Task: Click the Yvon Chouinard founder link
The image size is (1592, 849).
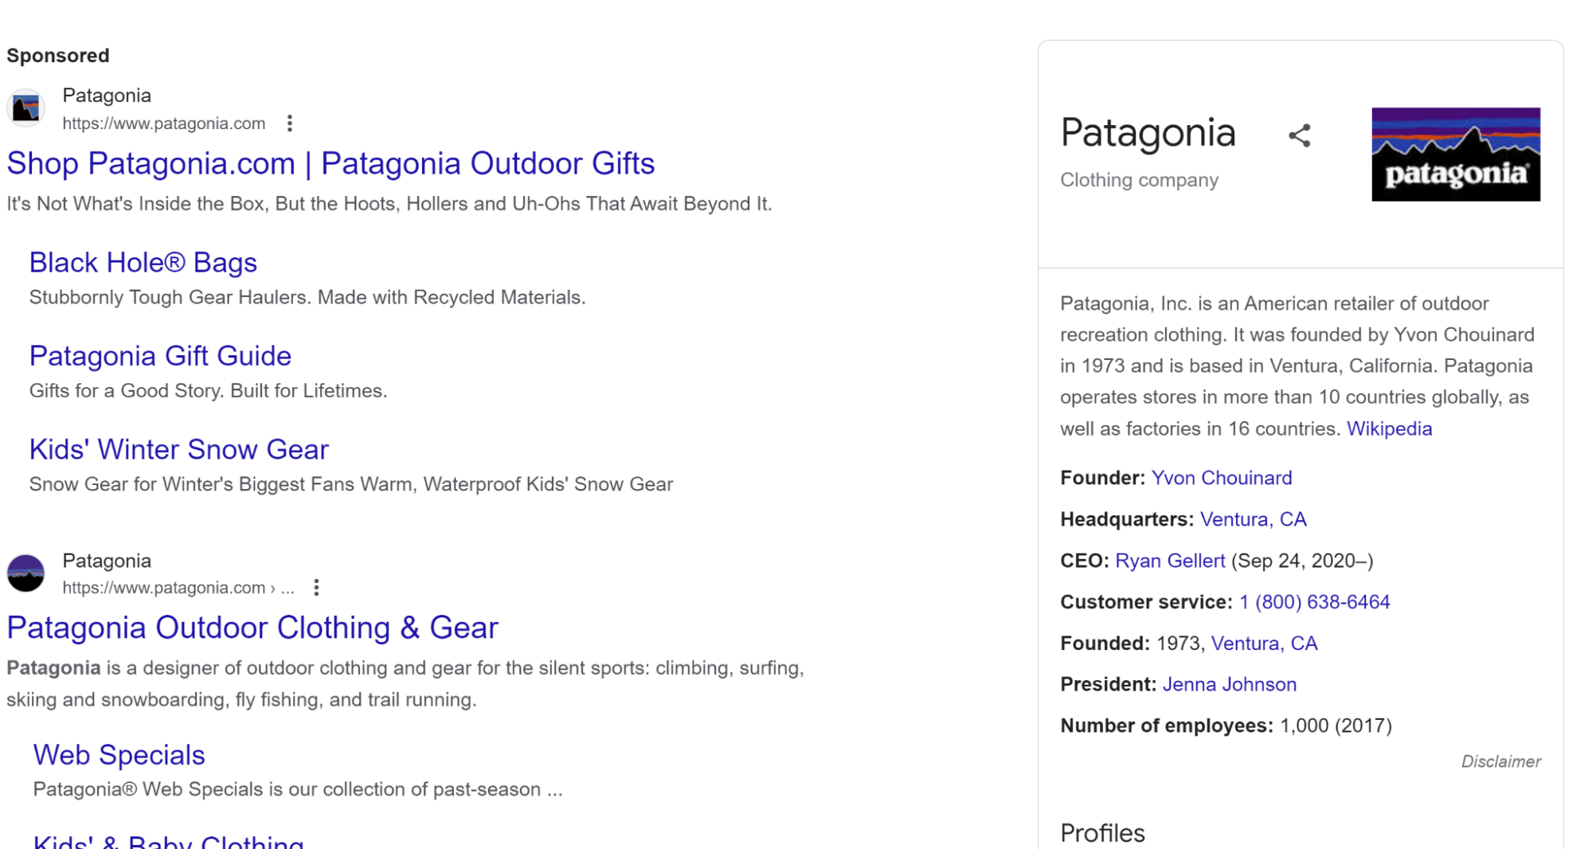Action: point(1222,478)
